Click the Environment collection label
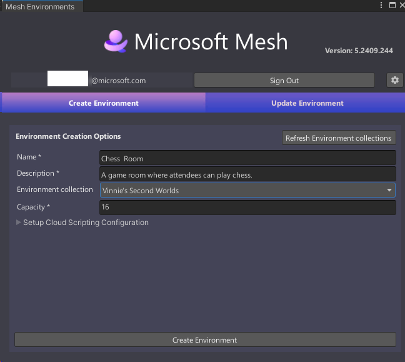Viewport: 405px width, 362px height. click(x=55, y=189)
